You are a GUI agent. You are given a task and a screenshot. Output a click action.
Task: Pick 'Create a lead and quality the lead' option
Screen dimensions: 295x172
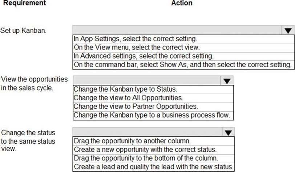click(154, 167)
